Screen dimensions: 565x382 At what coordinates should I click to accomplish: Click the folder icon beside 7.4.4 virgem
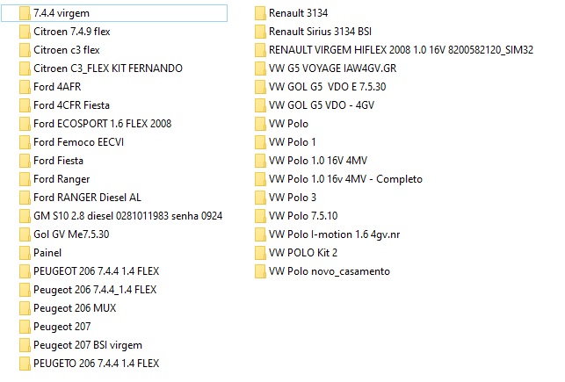point(23,14)
